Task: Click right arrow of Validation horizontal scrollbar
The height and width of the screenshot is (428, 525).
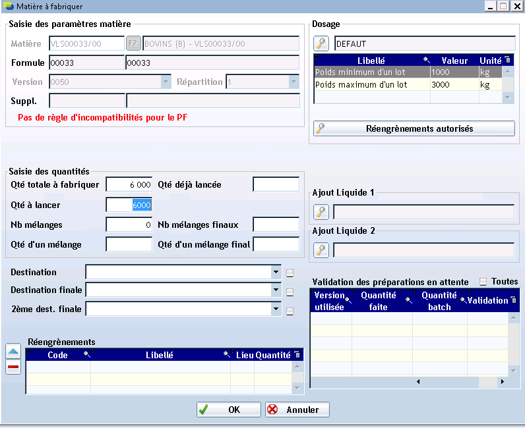Action: tap(502, 381)
